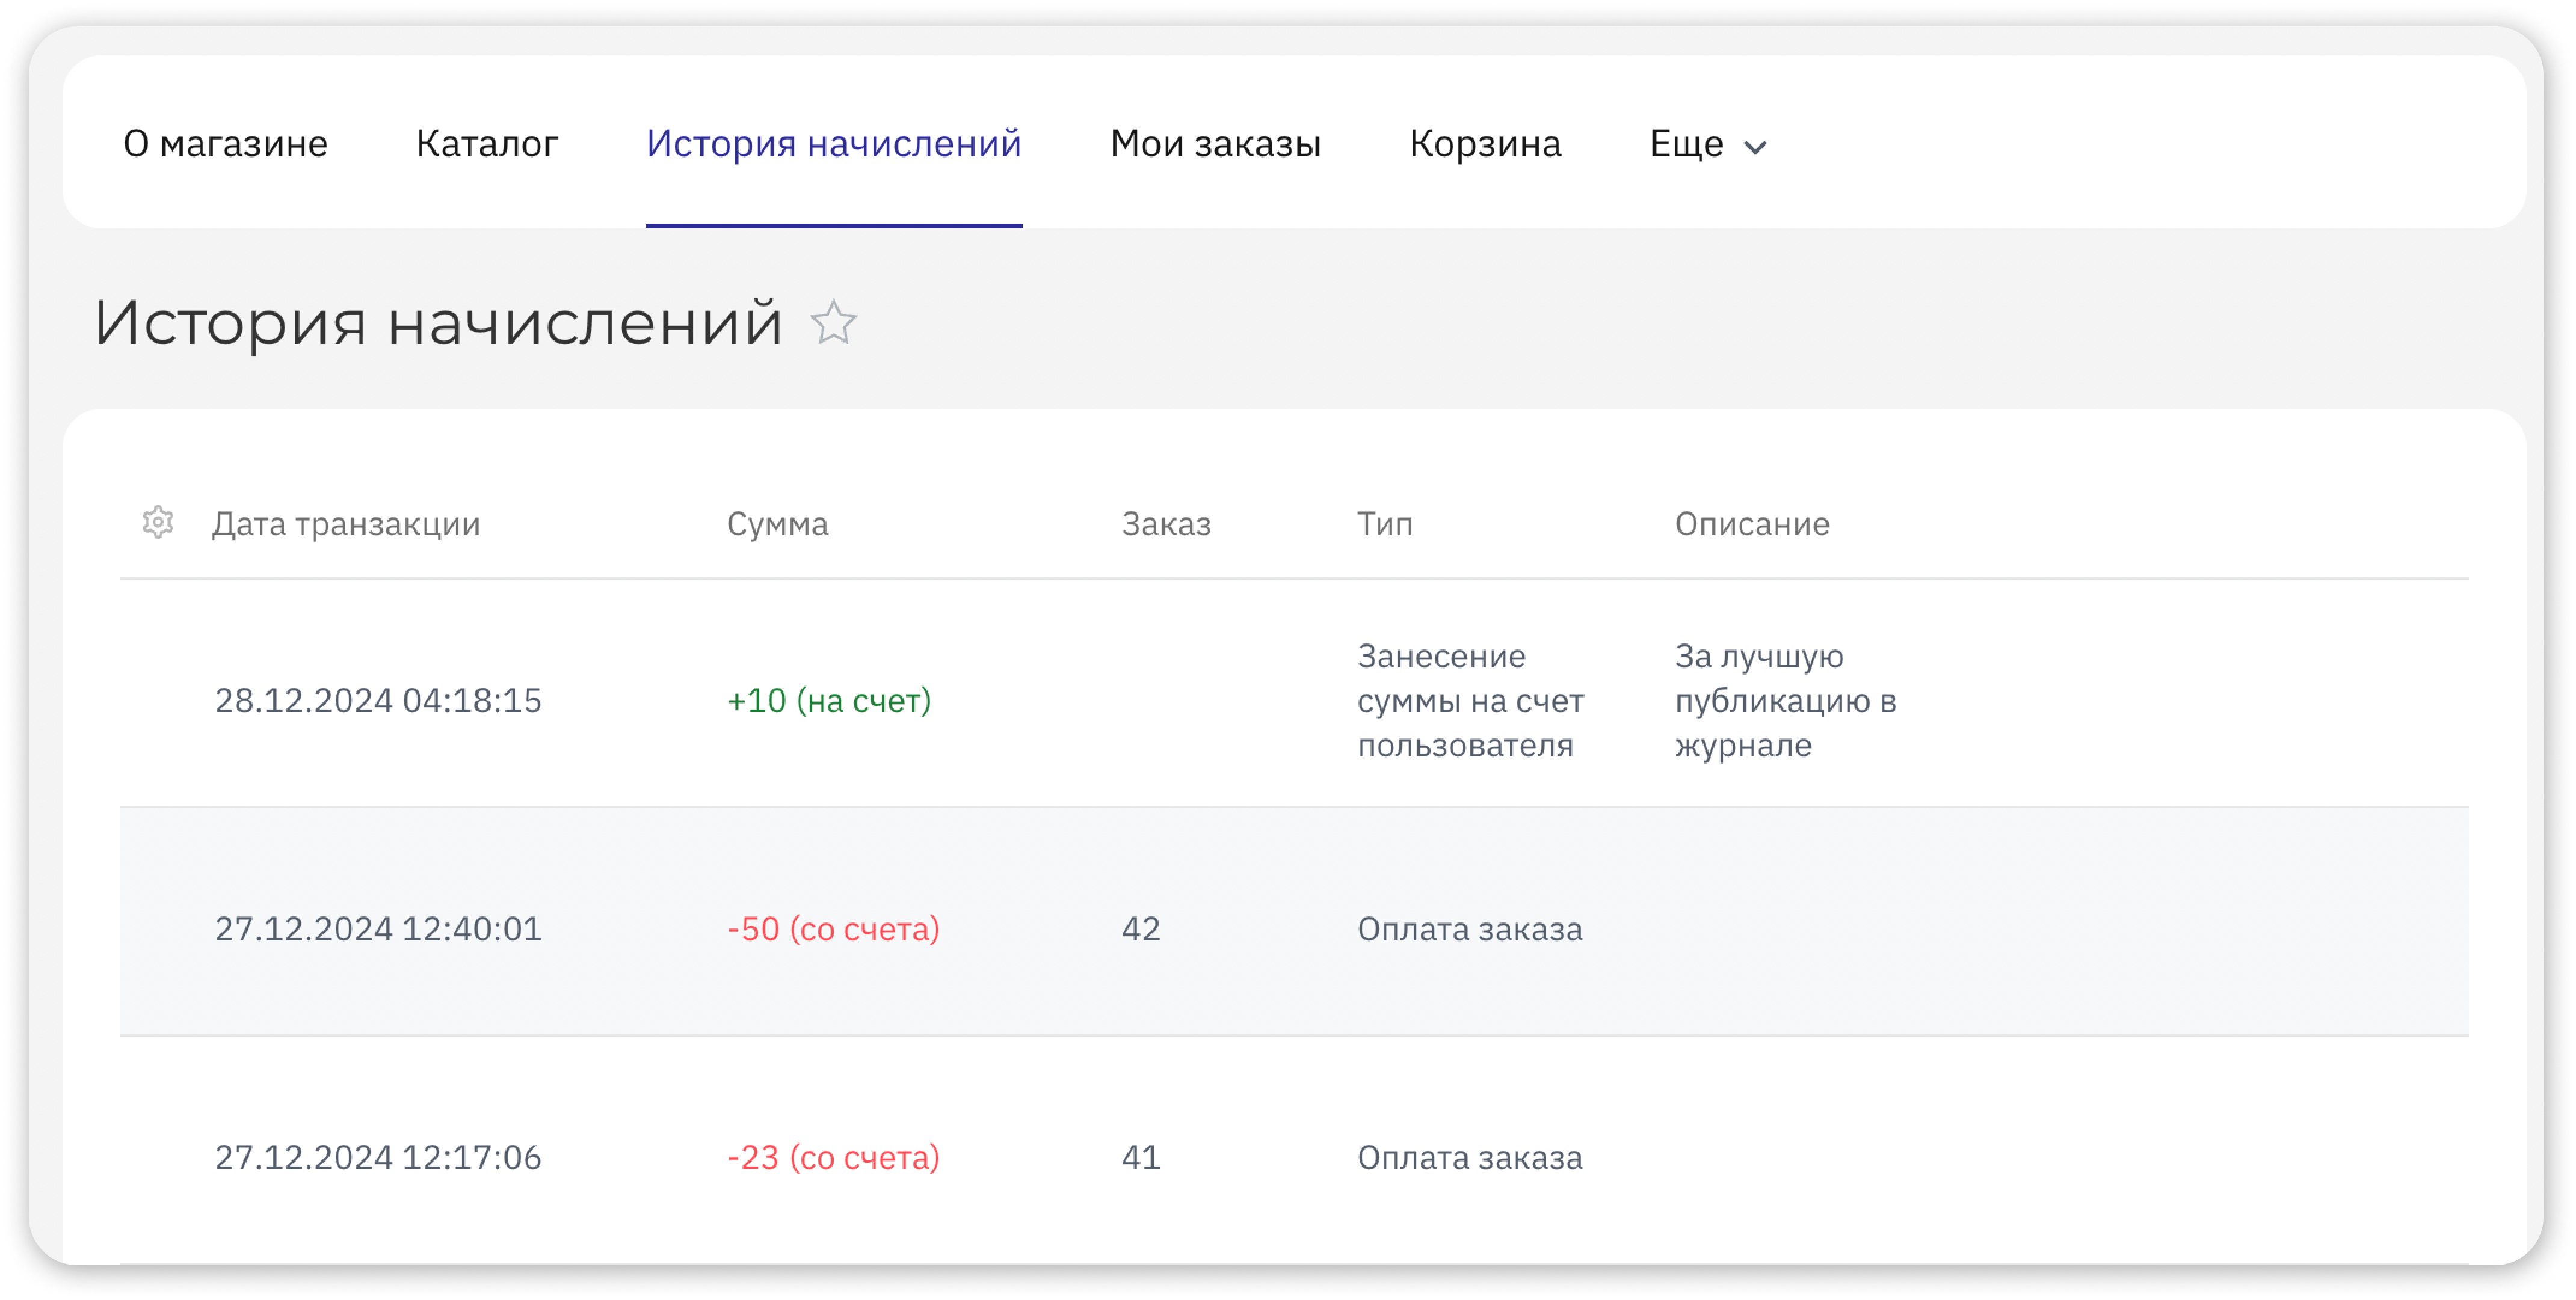Open the Корзина tab
2576x1300 pixels.
point(1485,144)
